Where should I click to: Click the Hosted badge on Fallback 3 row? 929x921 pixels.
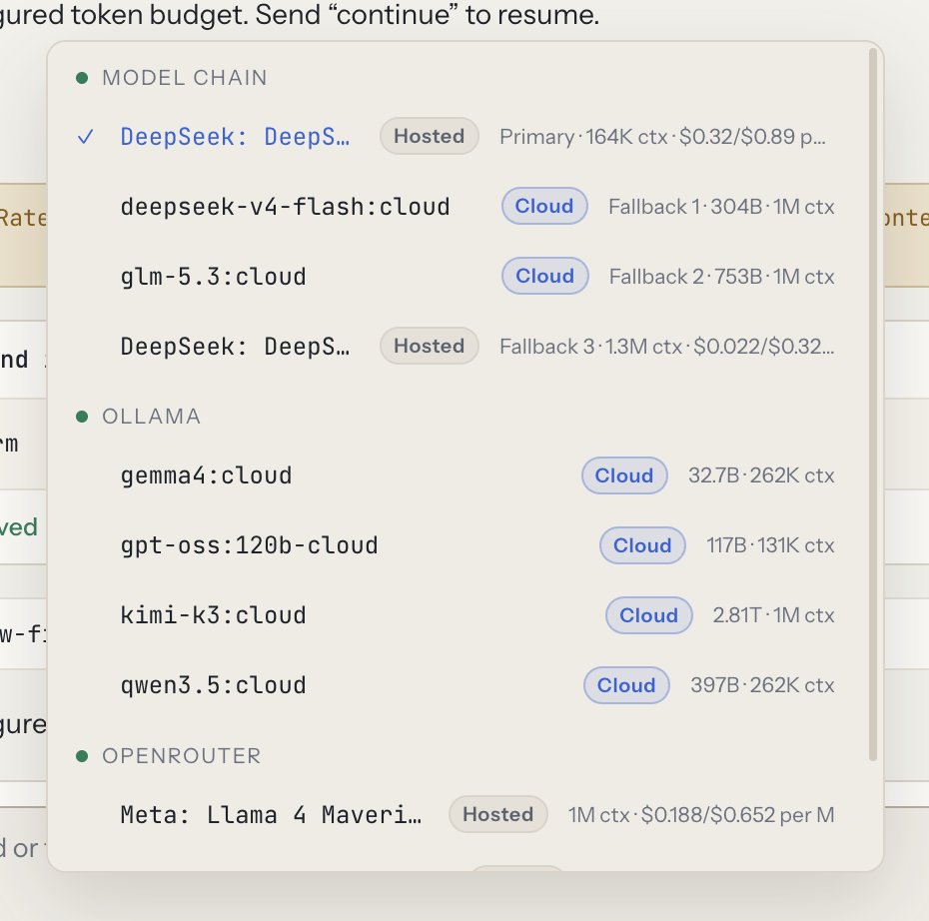coord(430,346)
